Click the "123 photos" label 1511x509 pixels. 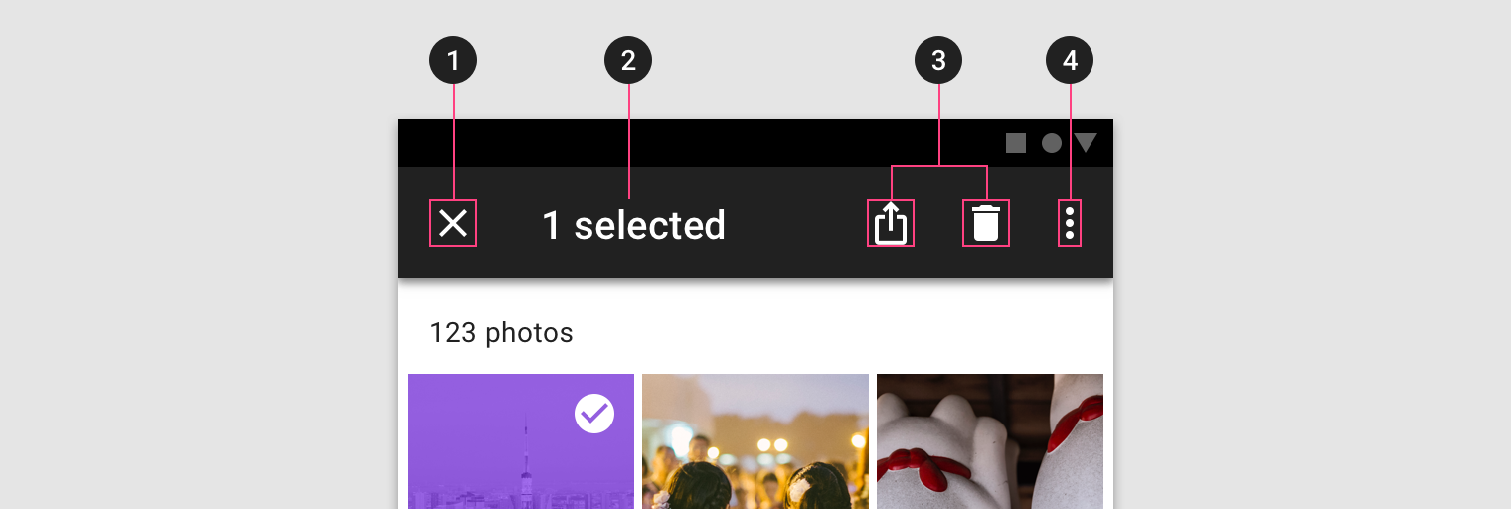tap(501, 332)
